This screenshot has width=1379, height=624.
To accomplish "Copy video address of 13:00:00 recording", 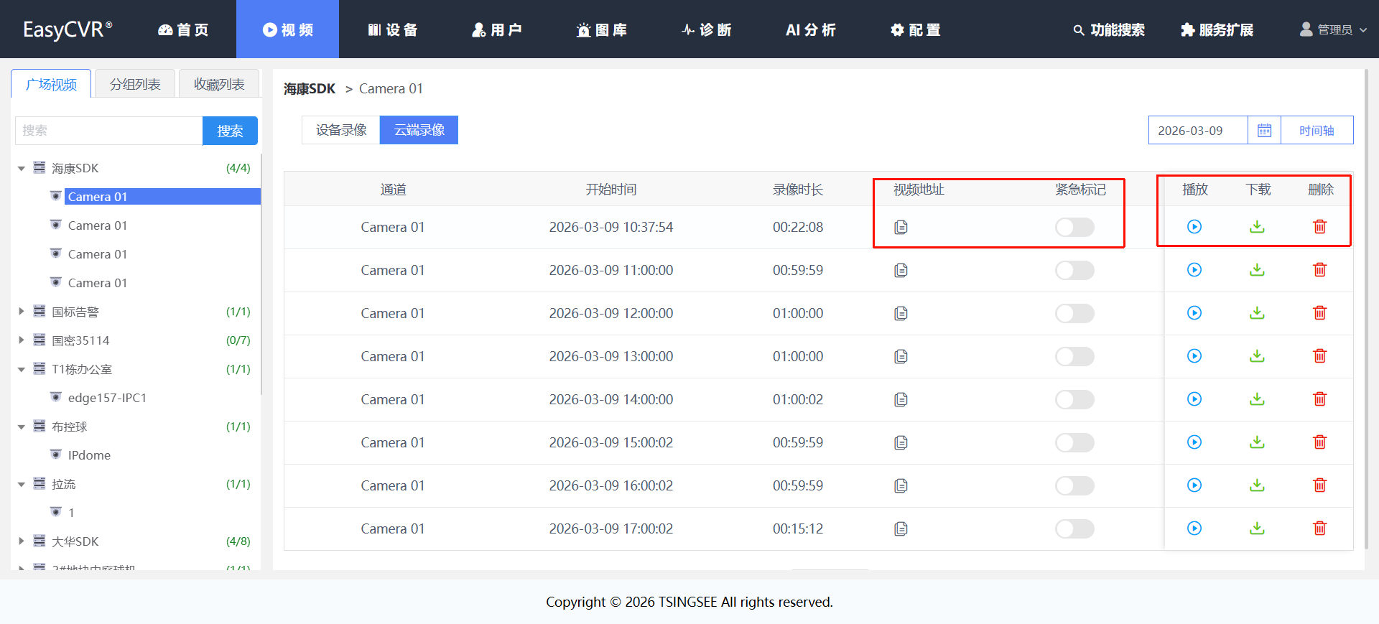I will coord(901,356).
